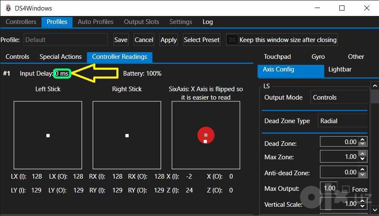Image resolution: width=379 pixels, height=216 pixels.
Task: Click the Battery: 100% readout
Action: (142, 74)
